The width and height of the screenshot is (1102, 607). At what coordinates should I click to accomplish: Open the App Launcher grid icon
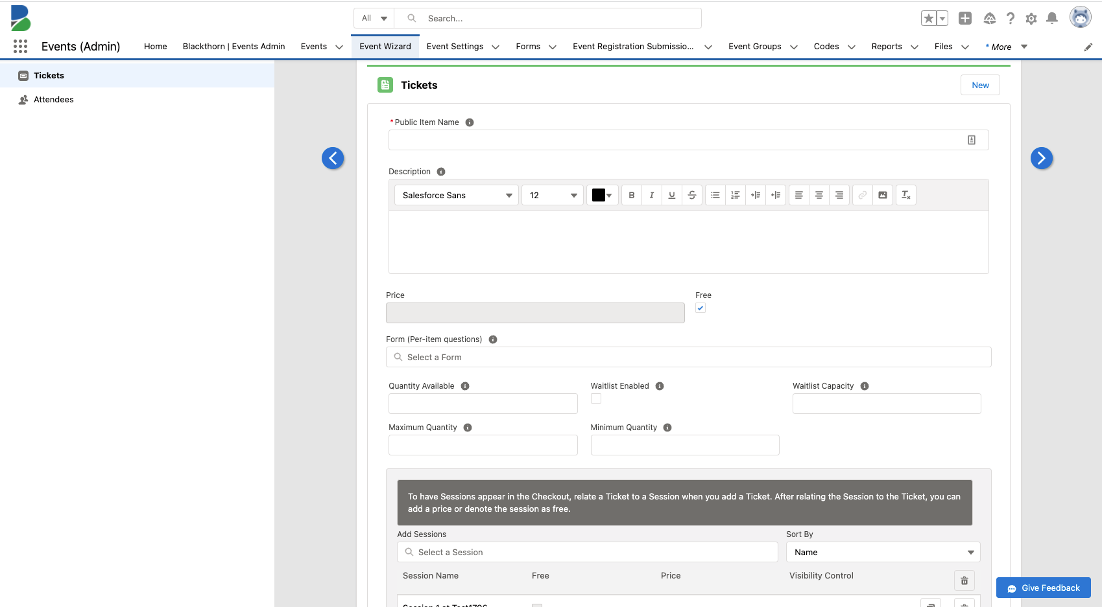[20, 47]
